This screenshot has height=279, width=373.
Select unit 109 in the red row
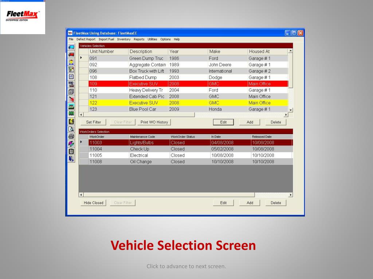coord(108,84)
